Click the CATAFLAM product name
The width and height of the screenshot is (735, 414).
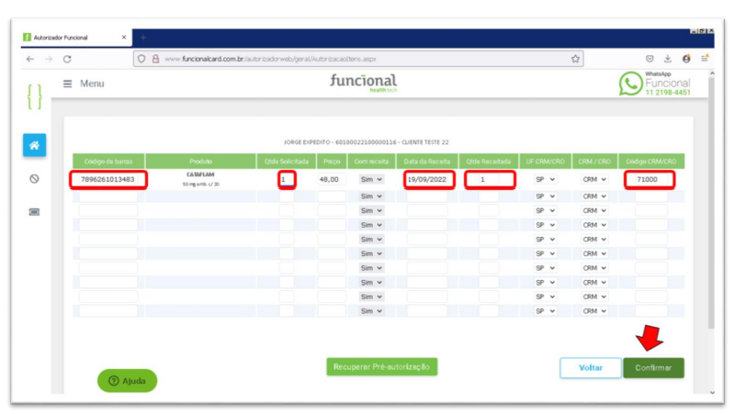click(200, 174)
